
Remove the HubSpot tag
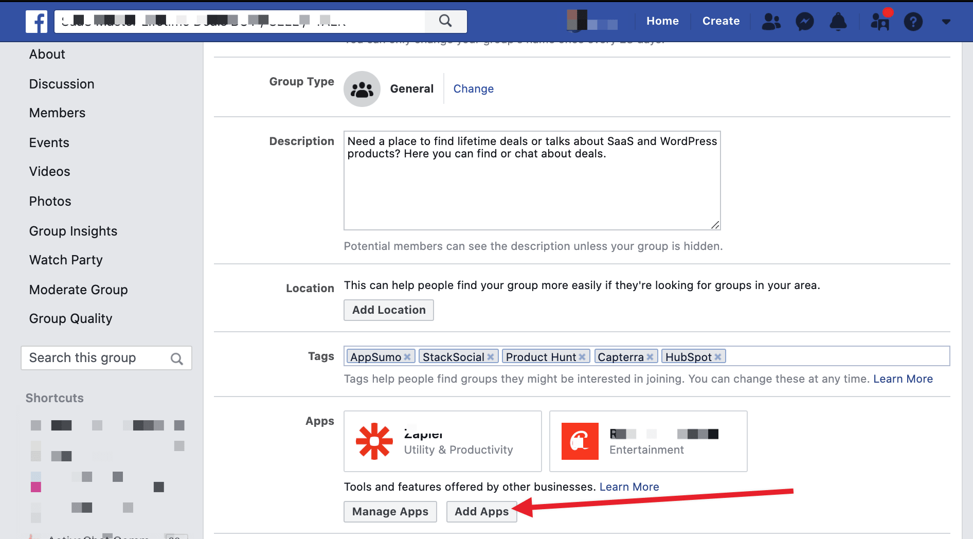click(718, 357)
